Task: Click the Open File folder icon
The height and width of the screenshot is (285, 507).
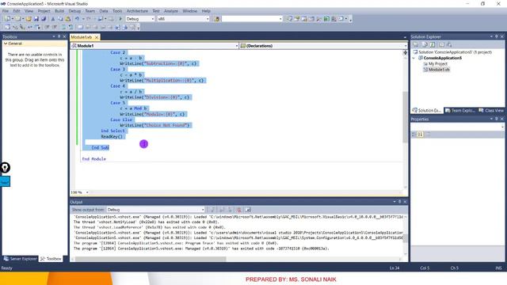Action: (29, 19)
